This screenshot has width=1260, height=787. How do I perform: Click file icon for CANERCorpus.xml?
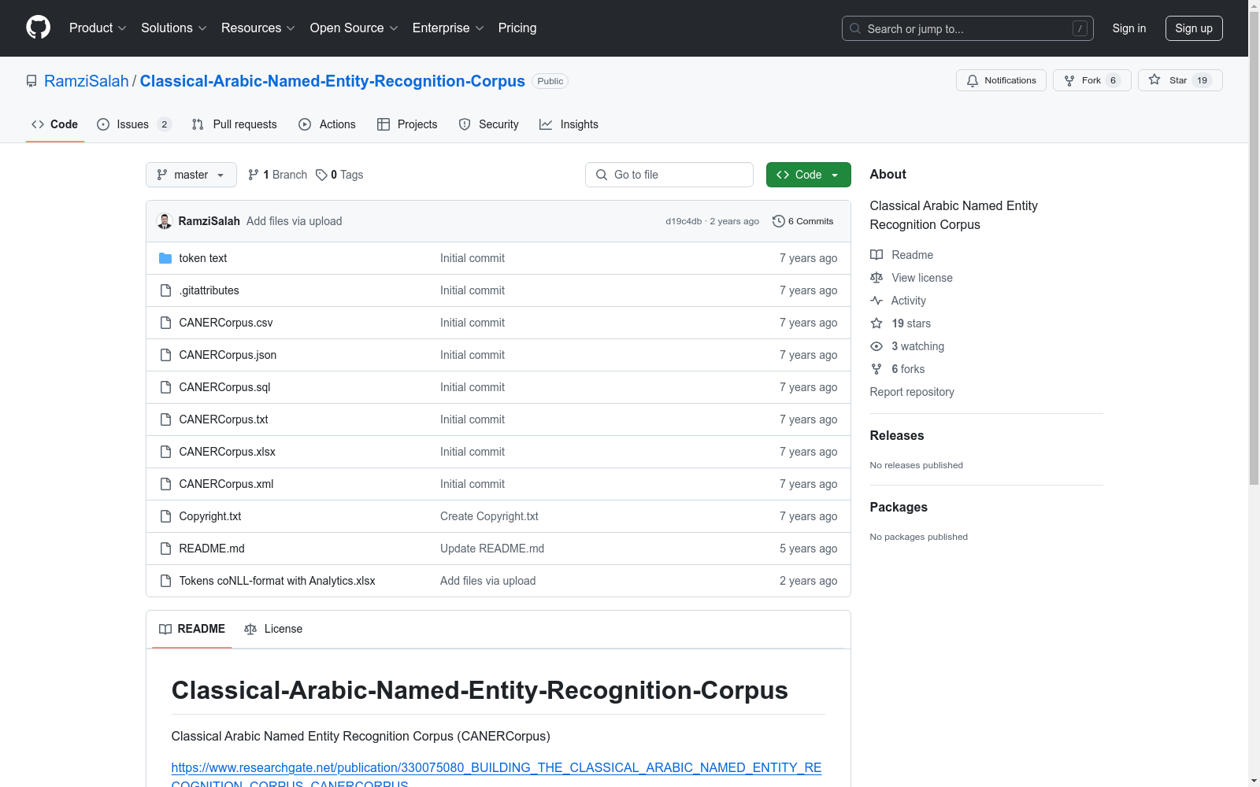(165, 484)
